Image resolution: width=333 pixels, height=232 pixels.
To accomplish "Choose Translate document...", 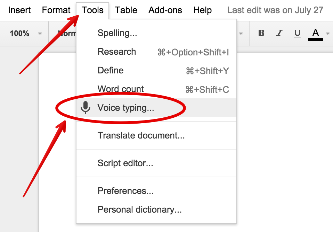I will [141, 135].
